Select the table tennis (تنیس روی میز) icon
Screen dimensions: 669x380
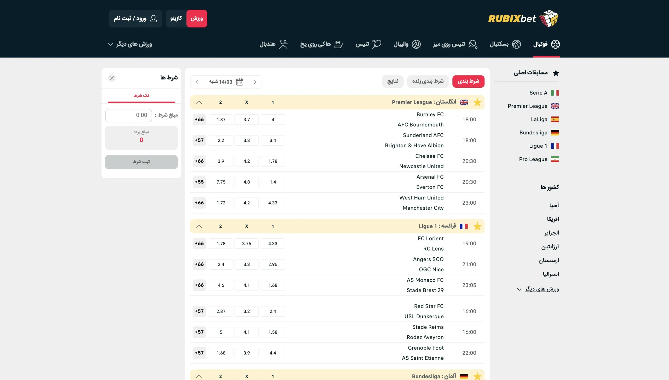click(x=473, y=44)
